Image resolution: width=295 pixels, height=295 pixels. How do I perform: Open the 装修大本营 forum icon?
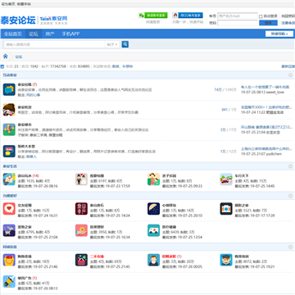[x=9, y=151]
